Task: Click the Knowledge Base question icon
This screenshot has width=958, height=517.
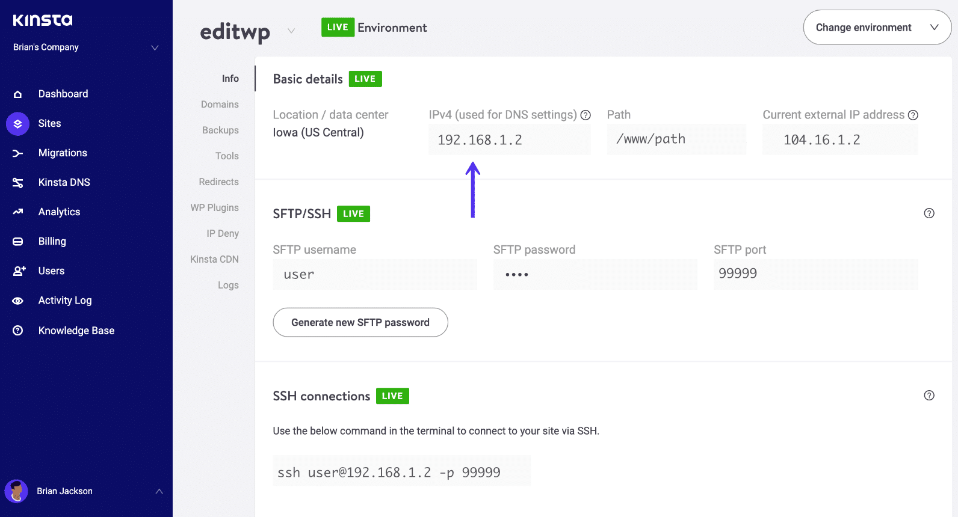Action: click(x=18, y=331)
